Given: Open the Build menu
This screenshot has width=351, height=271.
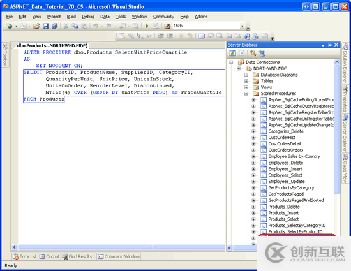Looking at the screenshot, I should 71,17.
